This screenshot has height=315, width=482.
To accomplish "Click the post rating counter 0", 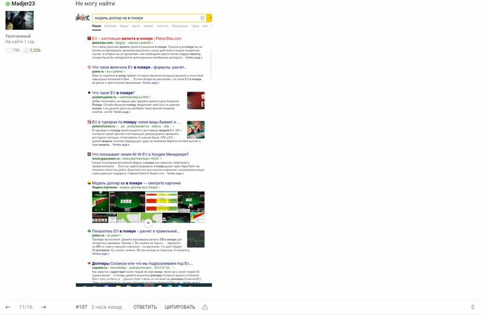I will pos(473,307).
